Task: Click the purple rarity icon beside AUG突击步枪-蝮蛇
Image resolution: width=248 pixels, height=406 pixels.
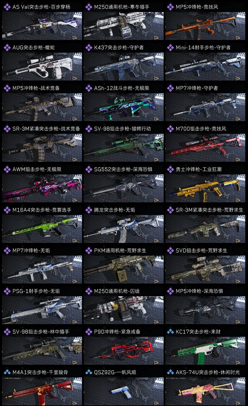Action: 7,47
